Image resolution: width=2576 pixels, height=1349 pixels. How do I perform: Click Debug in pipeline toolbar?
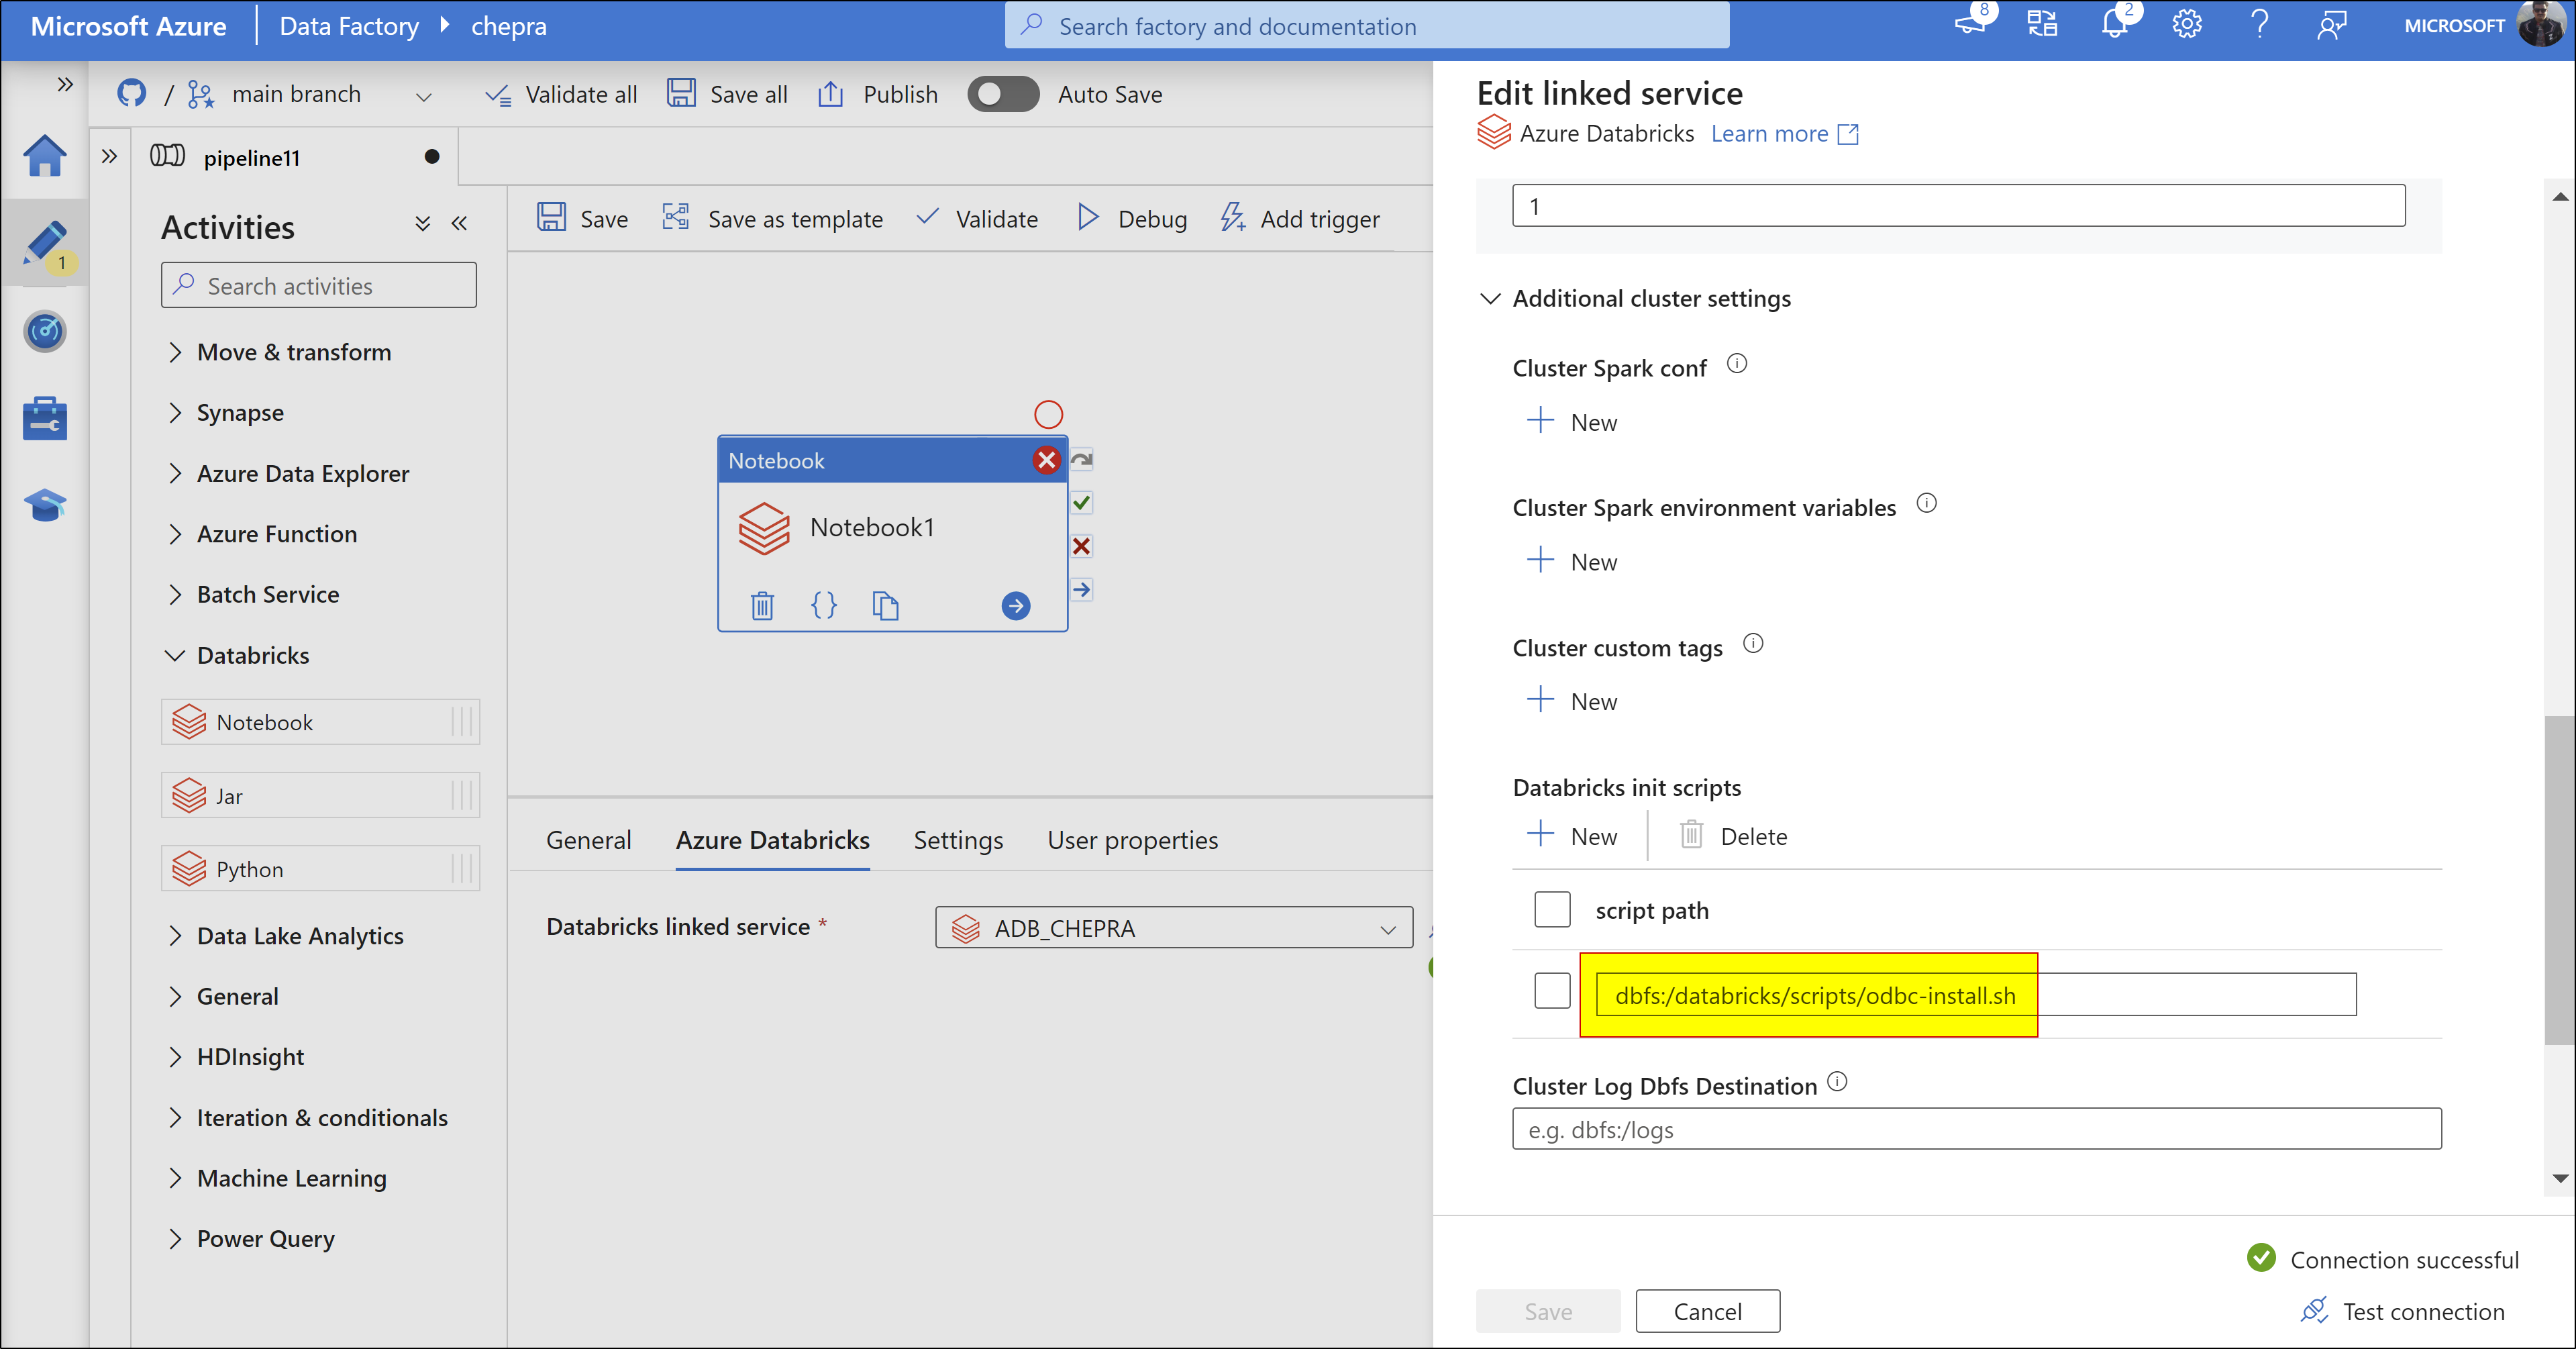[1132, 218]
